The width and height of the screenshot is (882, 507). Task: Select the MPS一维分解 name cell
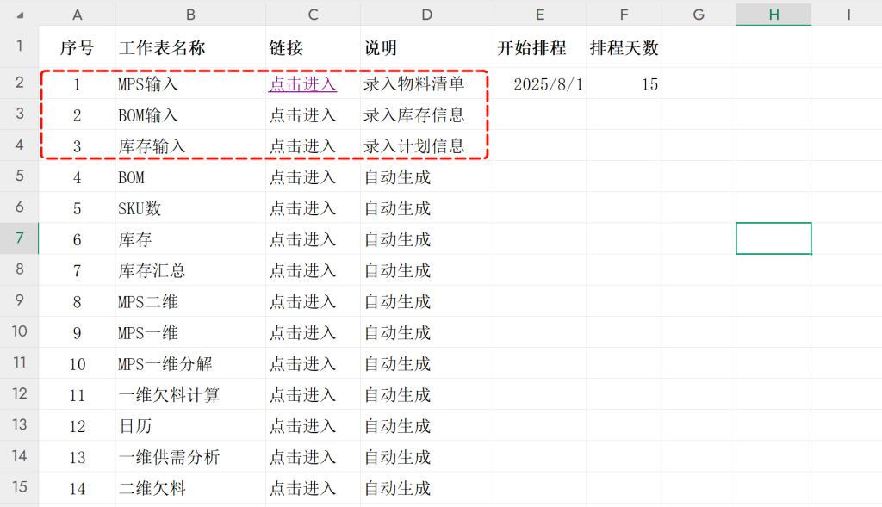pos(190,363)
